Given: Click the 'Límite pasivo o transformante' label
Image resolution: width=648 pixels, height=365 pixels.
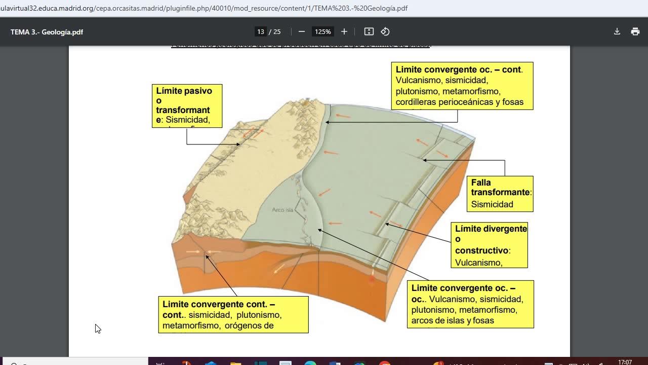Looking at the screenshot, I should click(x=187, y=105).
